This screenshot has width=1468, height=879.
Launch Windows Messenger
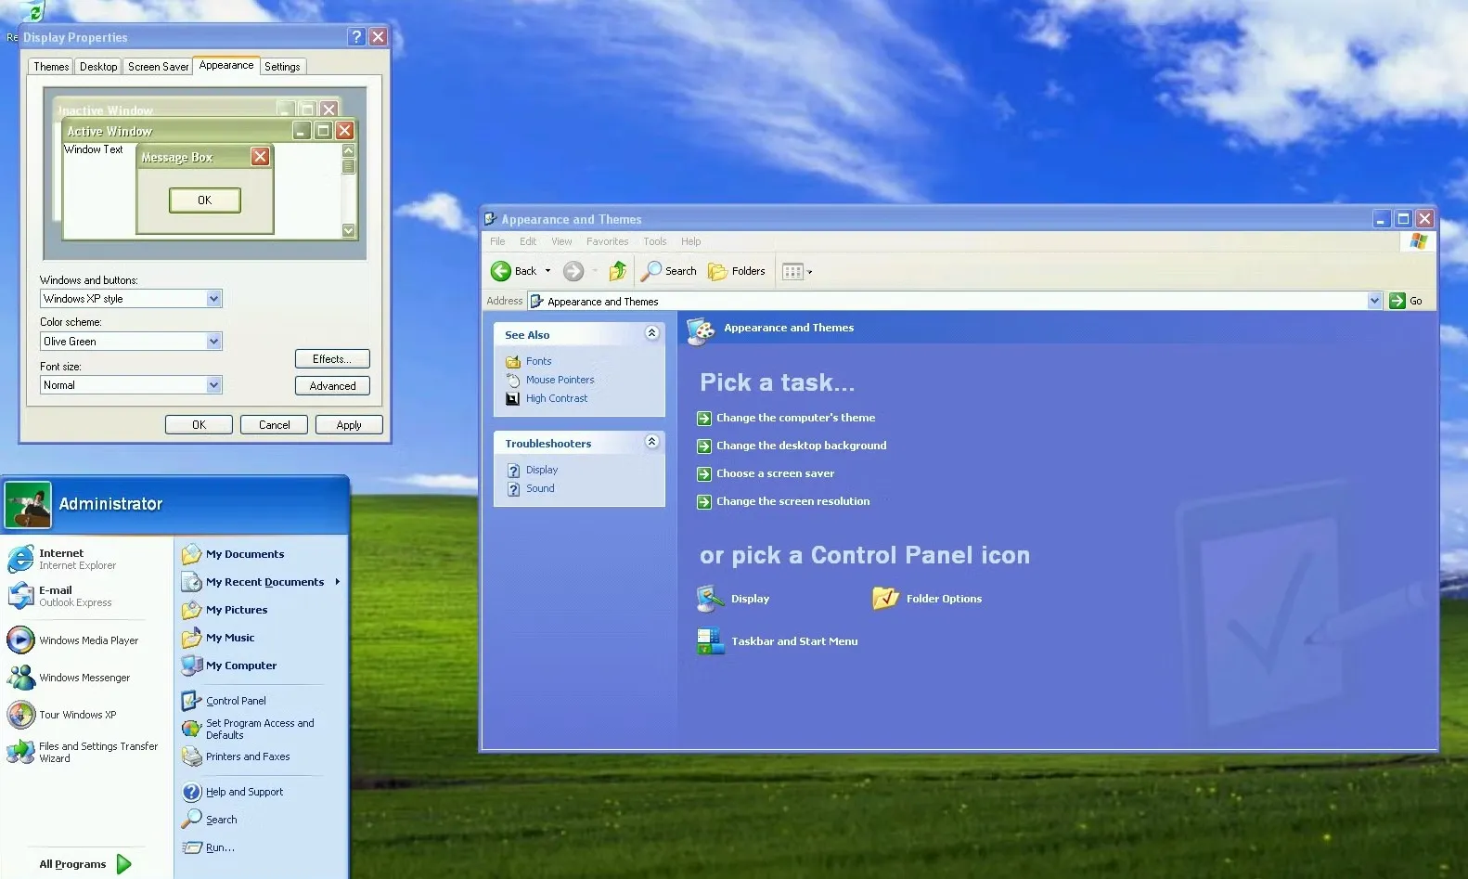(x=69, y=678)
